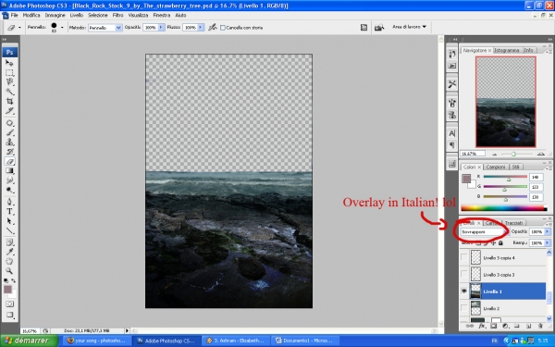Open the Opacità slider arrow in options bar

click(161, 27)
